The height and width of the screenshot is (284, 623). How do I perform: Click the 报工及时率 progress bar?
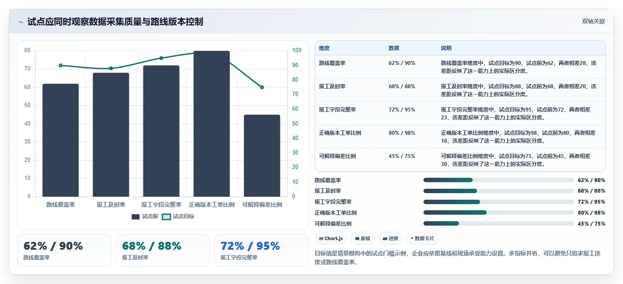click(499, 191)
